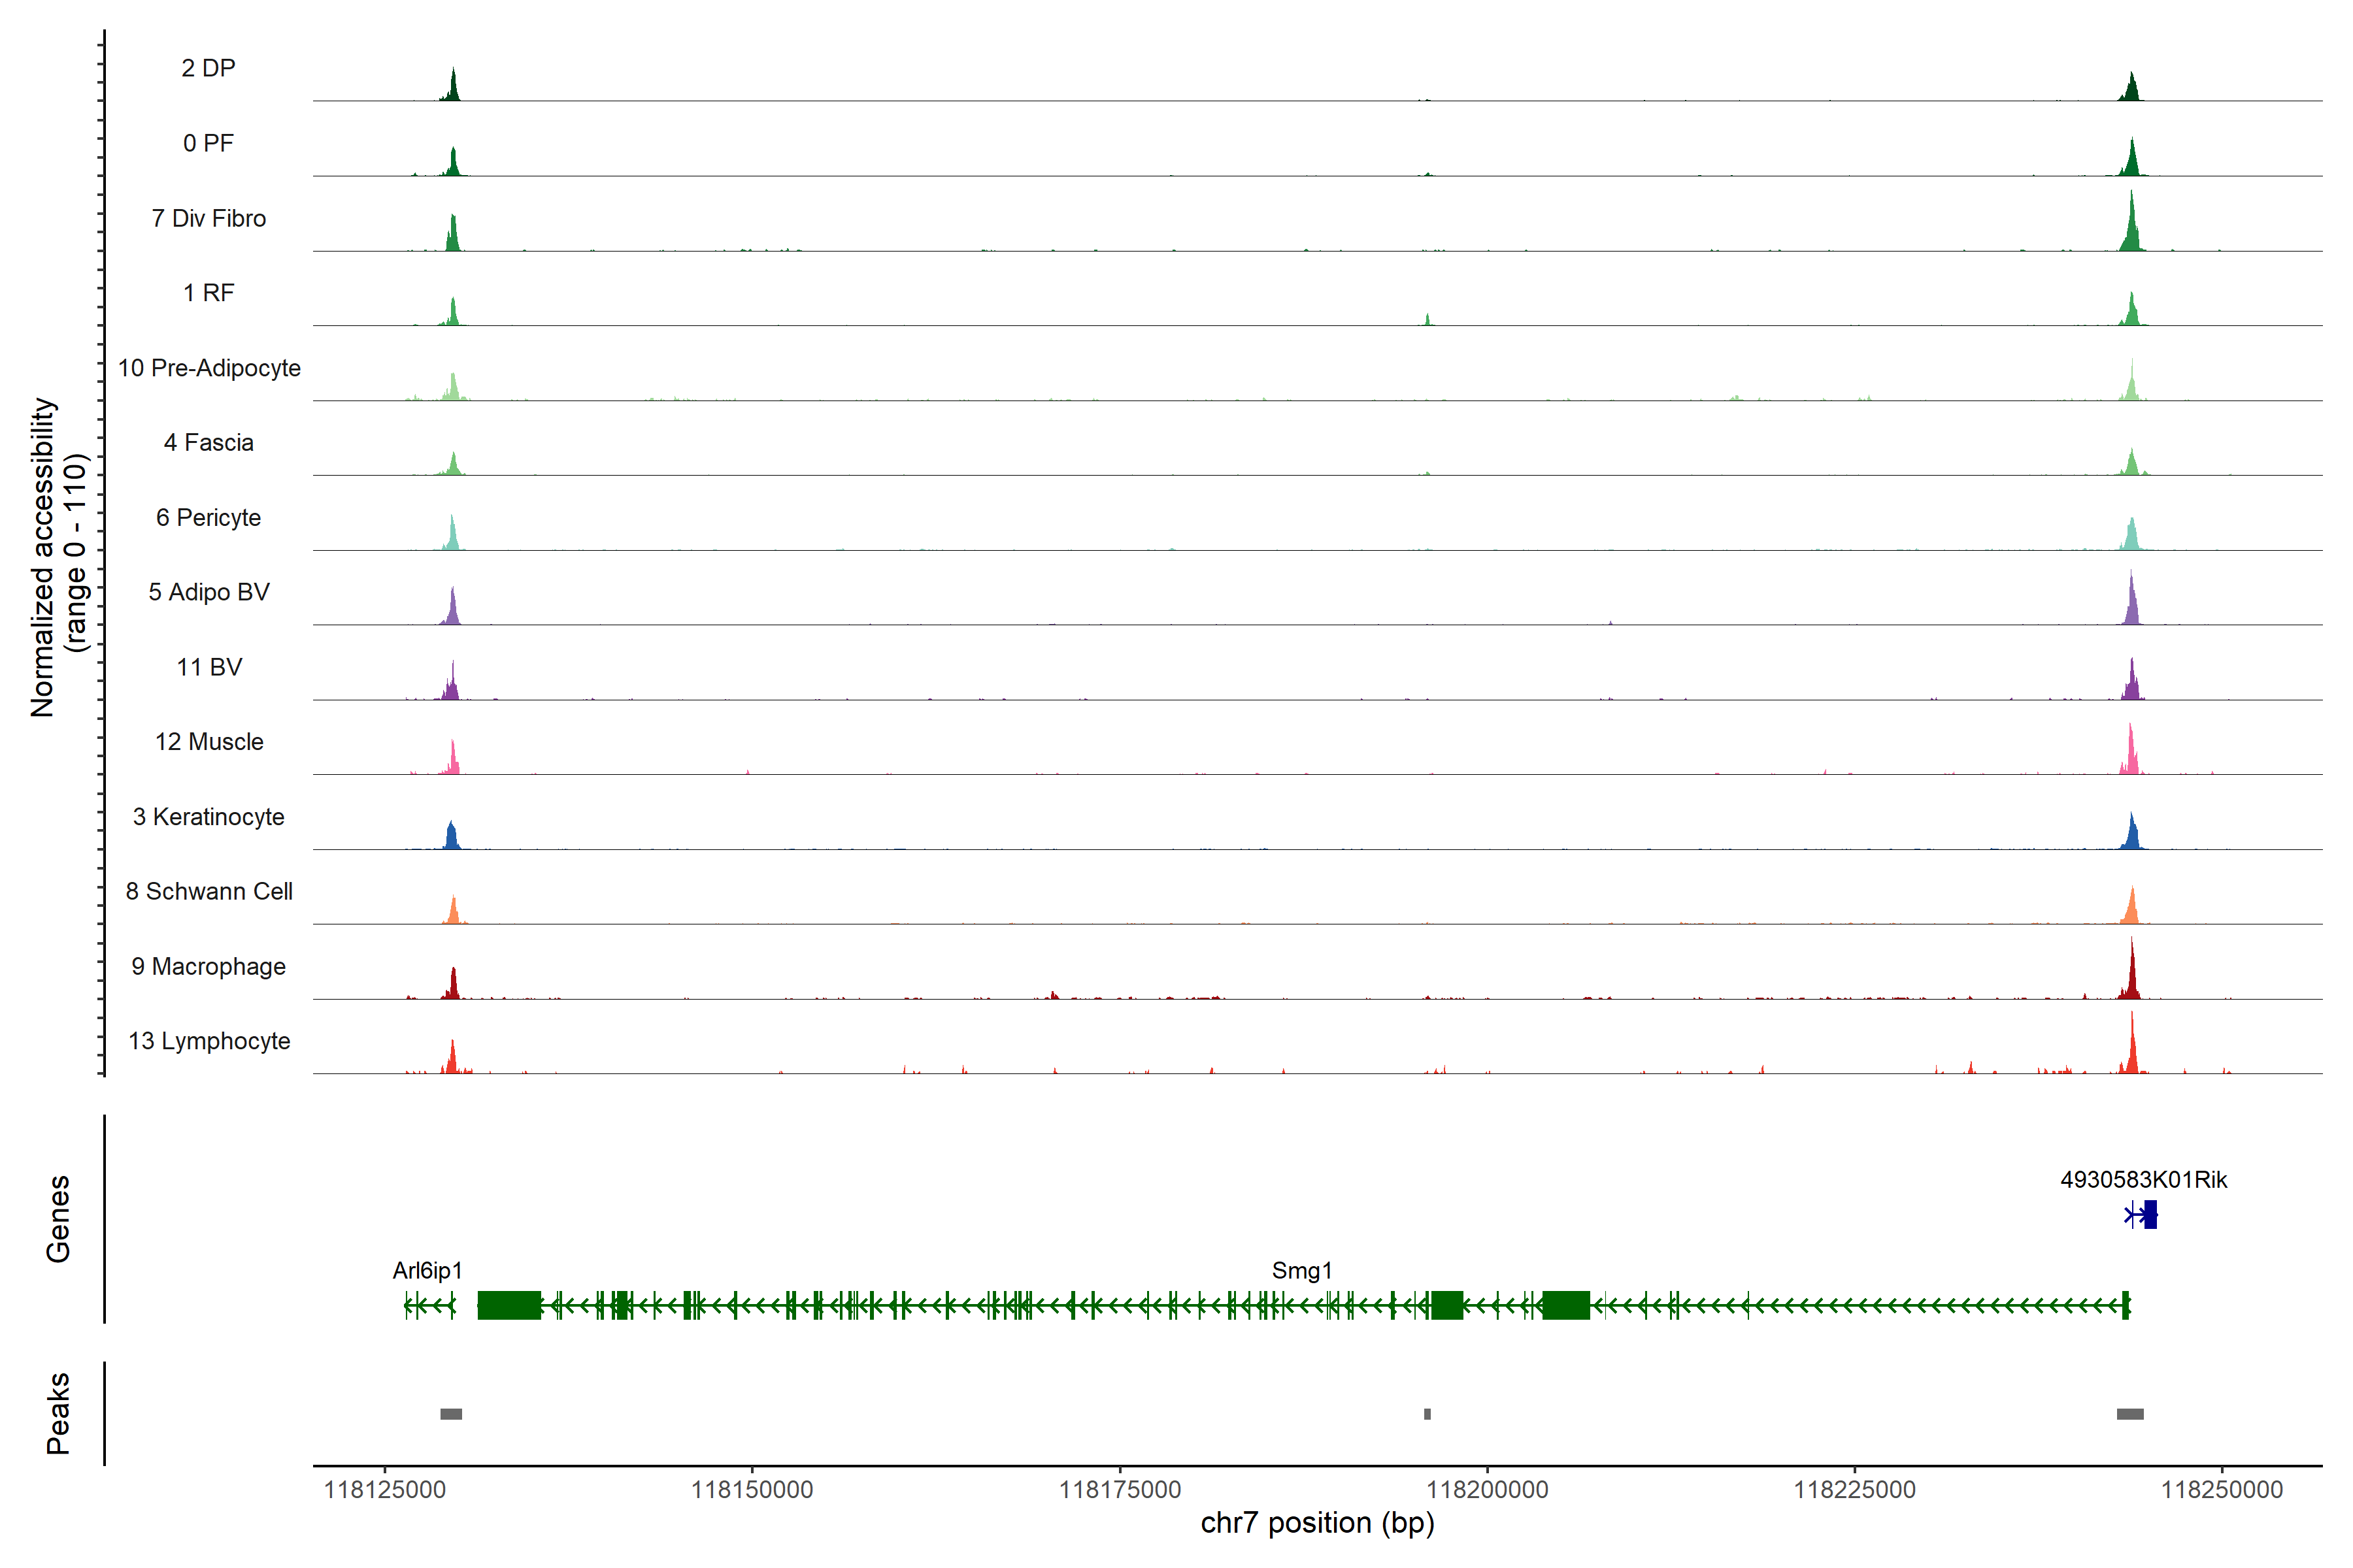Click the Arl6ip1 gene arrows
Screen dimensions: 2353x1568
430,1305
